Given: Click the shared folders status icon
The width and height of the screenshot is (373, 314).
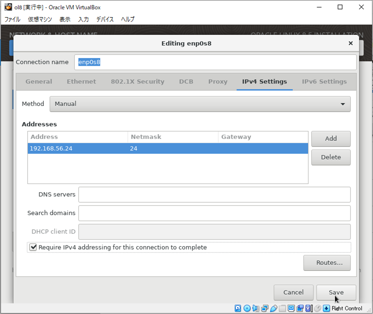Looking at the screenshot, I should pyautogui.click(x=282, y=308).
